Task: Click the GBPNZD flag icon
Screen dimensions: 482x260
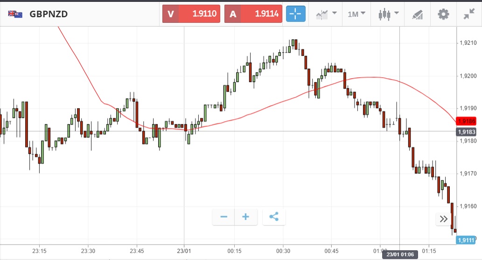Action: point(15,14)
